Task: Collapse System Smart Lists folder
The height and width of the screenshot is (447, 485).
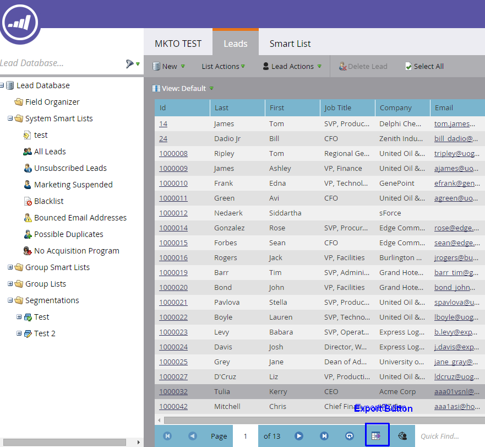Action: 10,119
